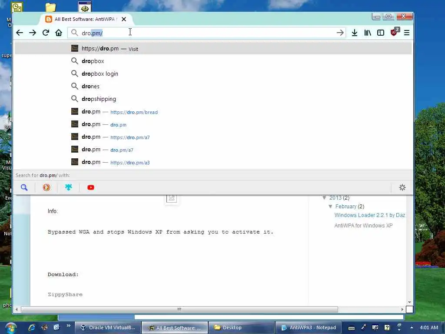Screen dimensions: 445x334
Task: Visit the https://dro.pm suggestion
Action: [x=213, y=49]
